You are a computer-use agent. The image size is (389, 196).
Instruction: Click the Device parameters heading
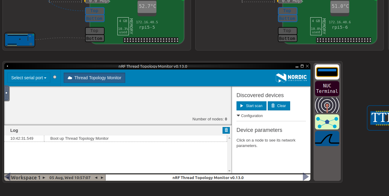pyautogui.click(x=259, y=130)
